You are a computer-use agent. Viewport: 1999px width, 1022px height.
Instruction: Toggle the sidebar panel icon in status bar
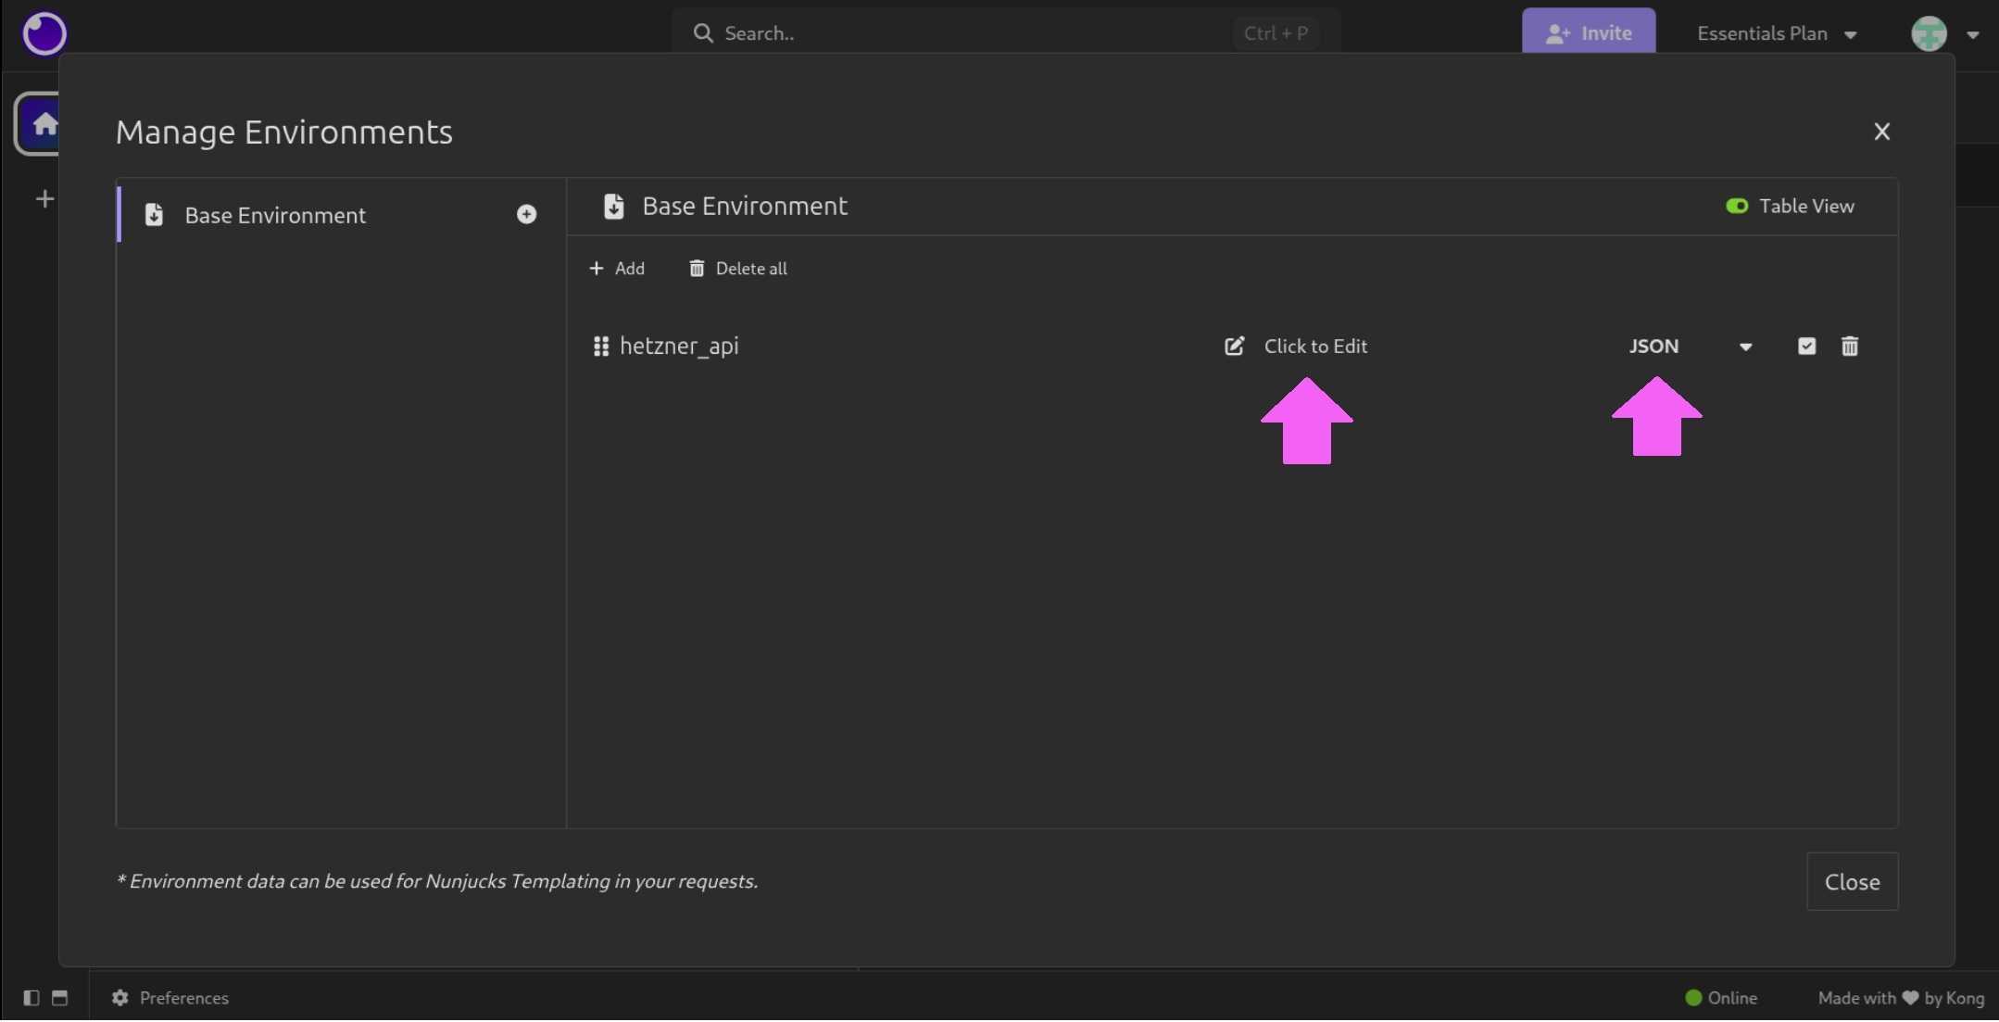31,998
